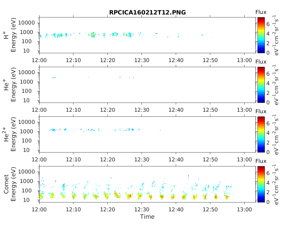Click the flux units label beside H+ colorbar

(x=276, y=35)
